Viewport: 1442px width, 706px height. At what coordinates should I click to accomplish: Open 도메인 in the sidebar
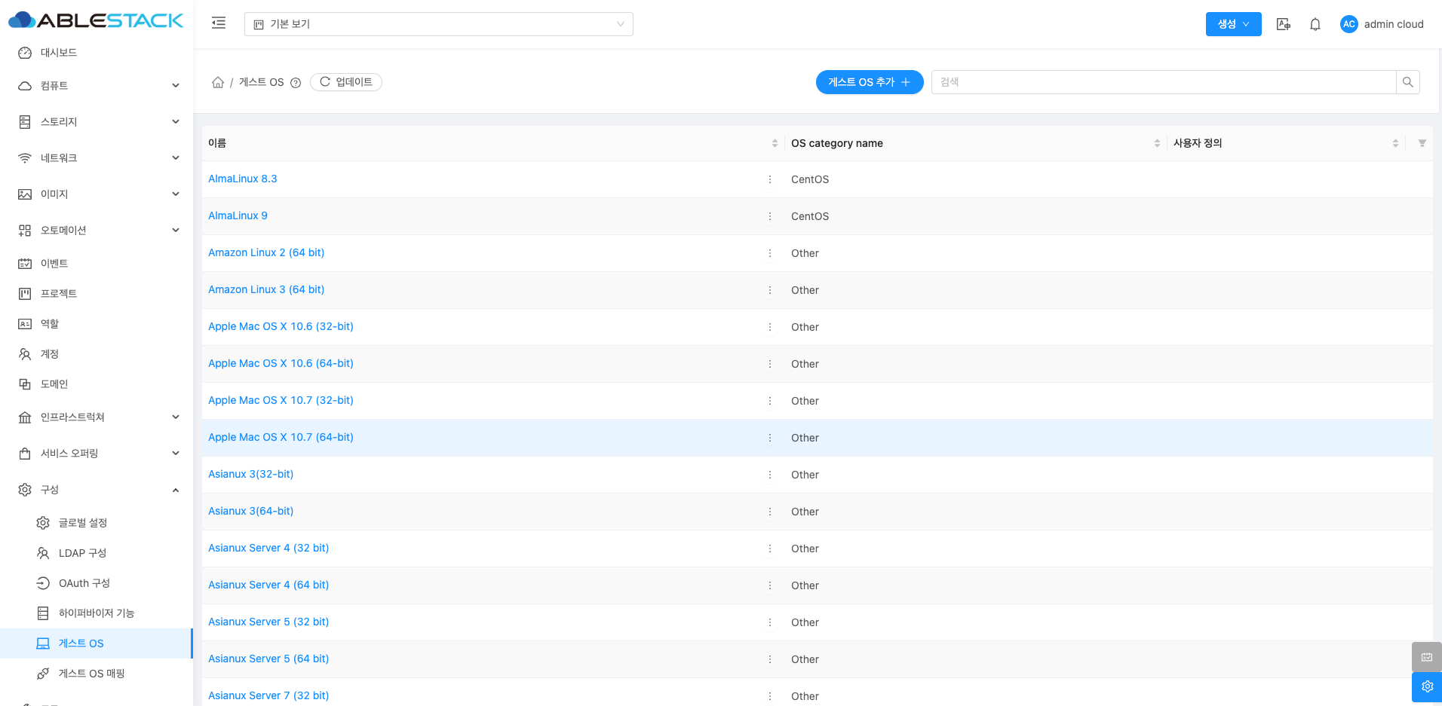click(97, 384)
